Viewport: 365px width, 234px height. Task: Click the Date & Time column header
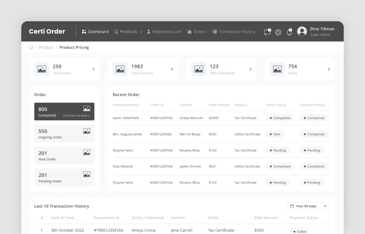(63, 218)
